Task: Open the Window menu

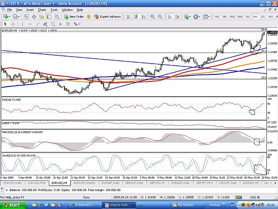Action: pos(67,10)
